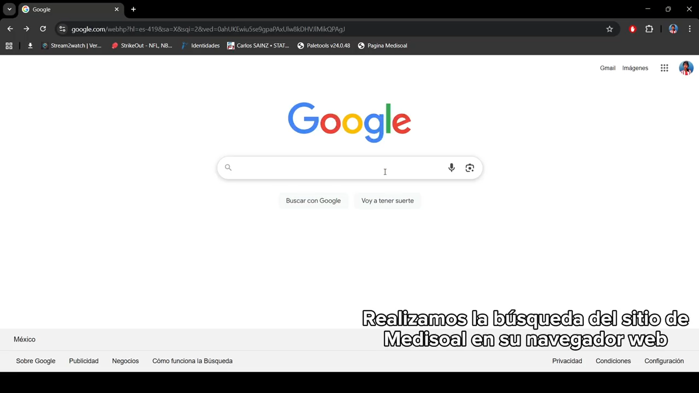699x393 pixels.
Task: View site information icon in address bar
Action: tap(62, 29)
